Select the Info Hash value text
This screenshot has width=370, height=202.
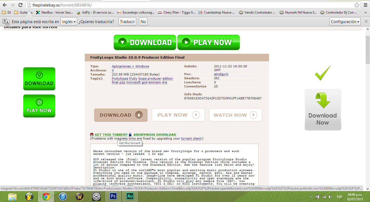click(x=223, y=98)
